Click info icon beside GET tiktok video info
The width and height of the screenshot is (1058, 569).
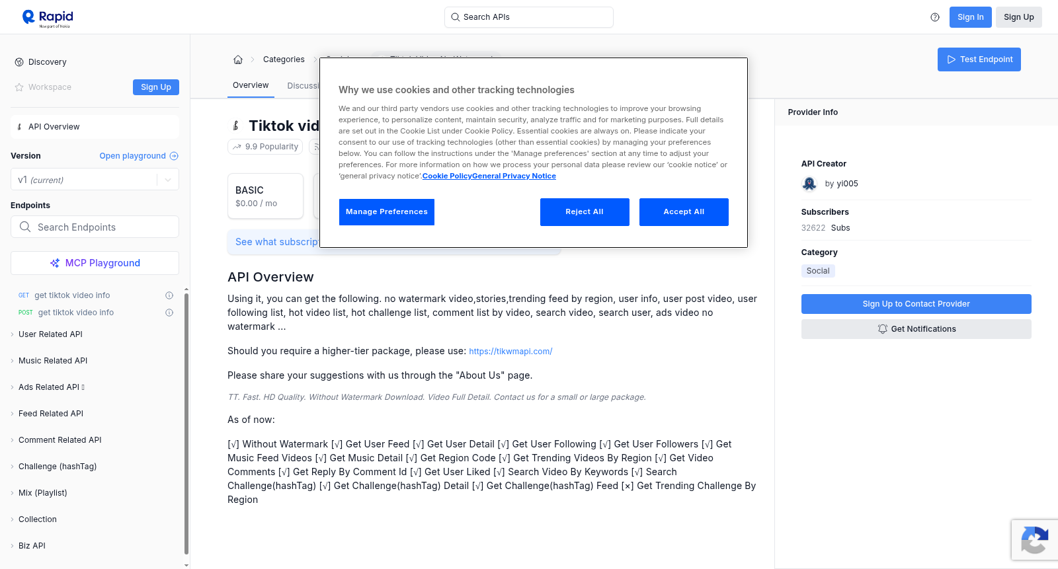pyautogui.click(x=169, y=295)
